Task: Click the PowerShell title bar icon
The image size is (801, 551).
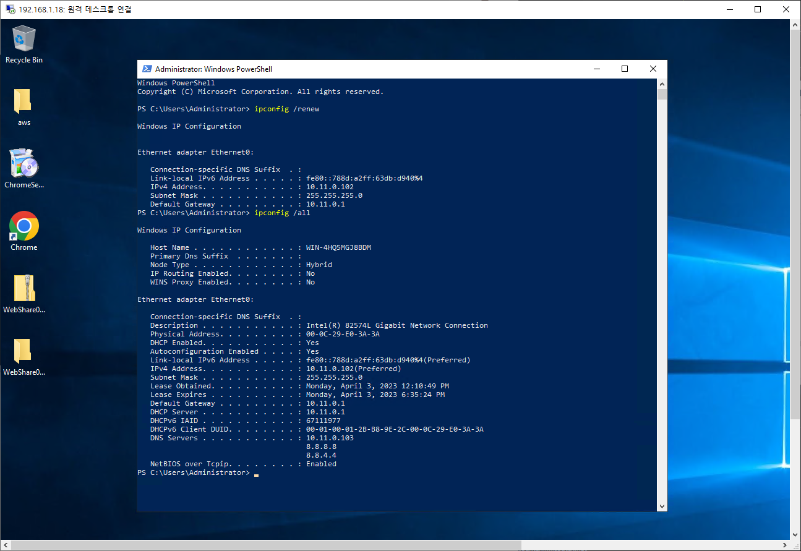Action: click(x=147, y=69)
